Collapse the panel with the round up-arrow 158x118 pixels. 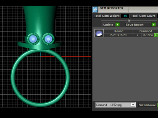click(129, 20)
